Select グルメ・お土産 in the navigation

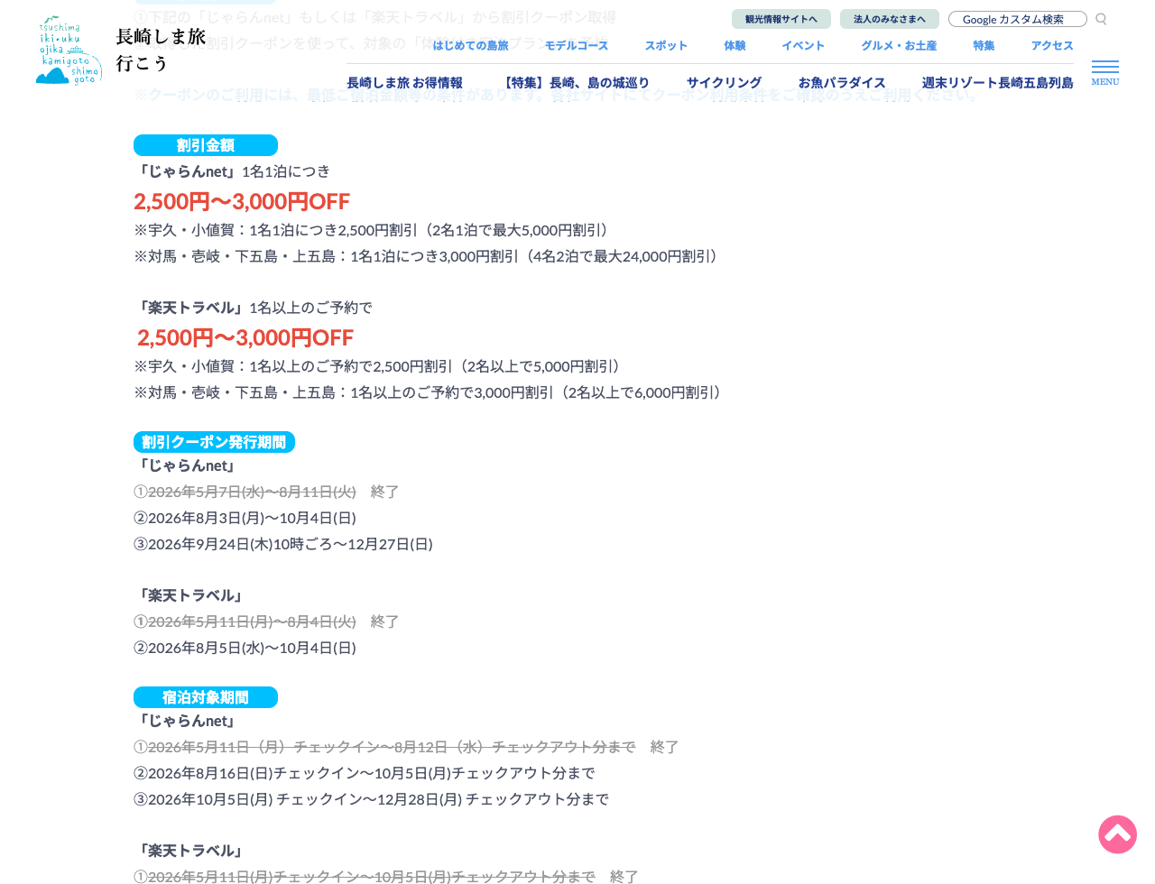pos(899,45)
